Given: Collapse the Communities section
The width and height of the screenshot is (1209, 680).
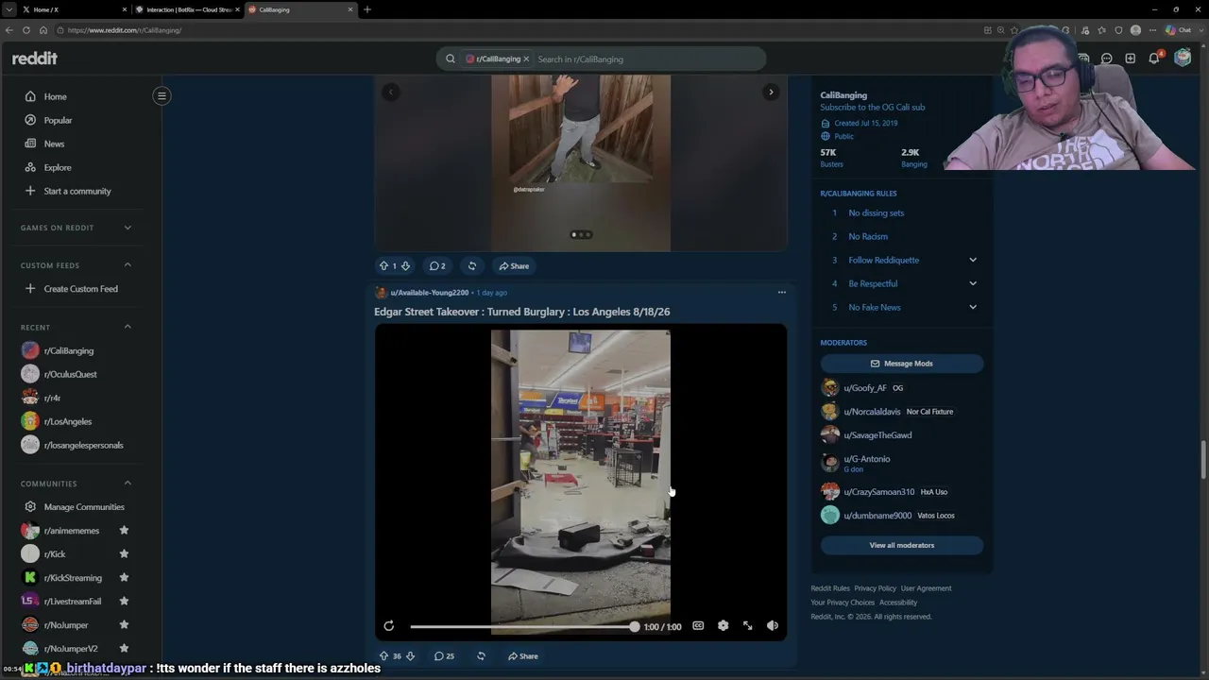Looking at the screenshot, I should [128, 484].
